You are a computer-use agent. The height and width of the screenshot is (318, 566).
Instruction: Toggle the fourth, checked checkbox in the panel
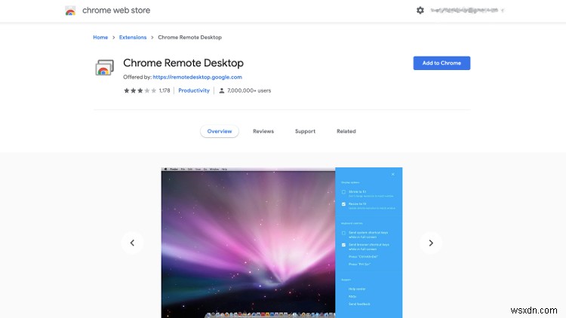343,245
